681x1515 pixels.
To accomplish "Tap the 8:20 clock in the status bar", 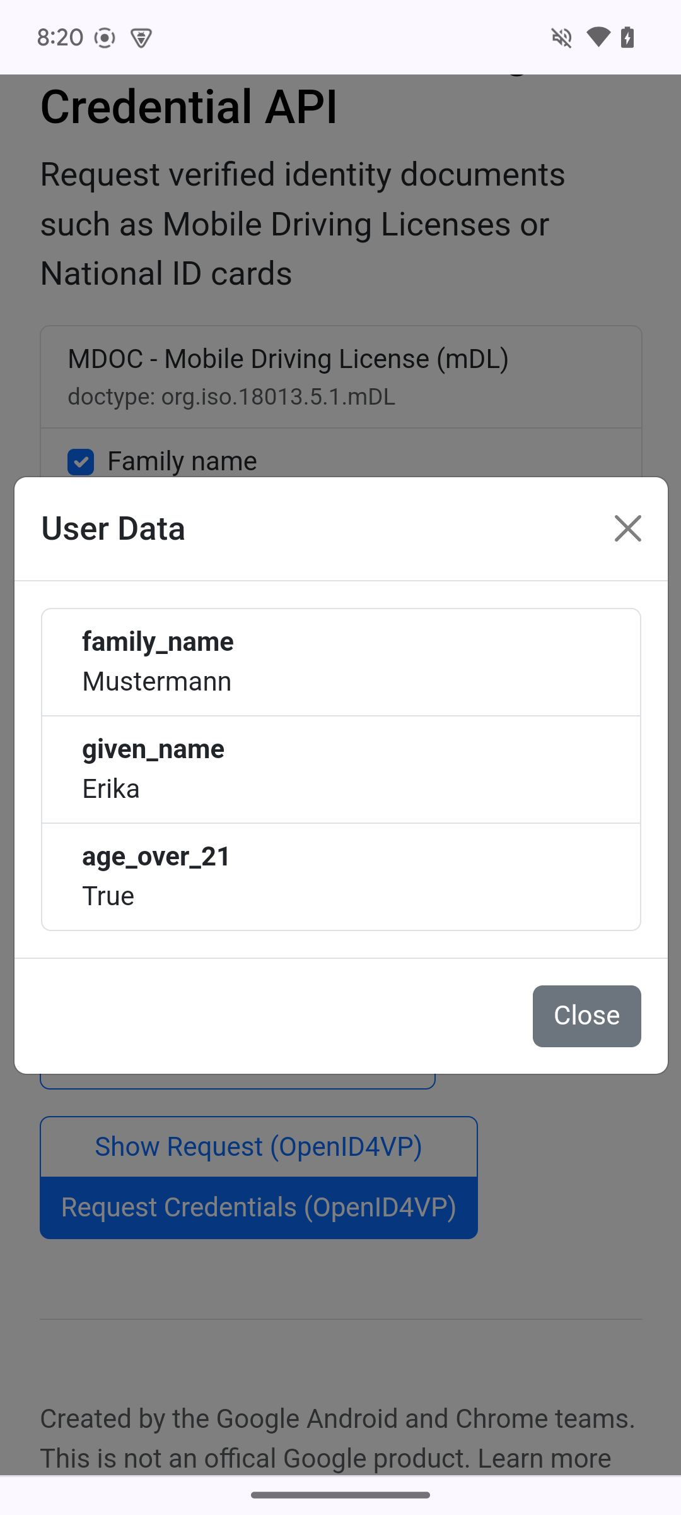I will [x=59, y=37].
